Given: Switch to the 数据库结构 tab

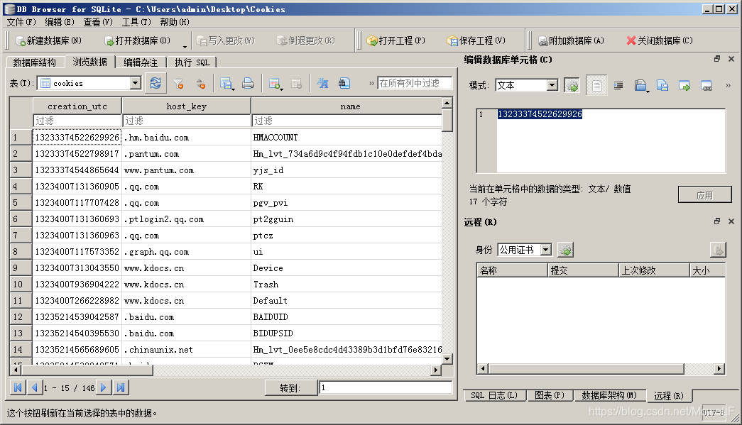Looking at the screenshot, I should pos(34,62).
